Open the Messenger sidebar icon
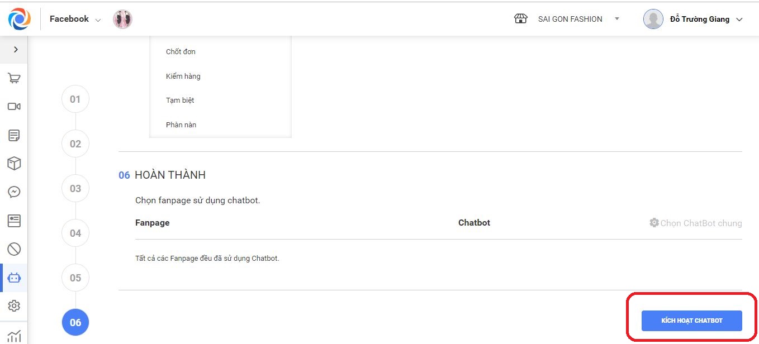Viewport: 759px width, 344px height. 14,192
